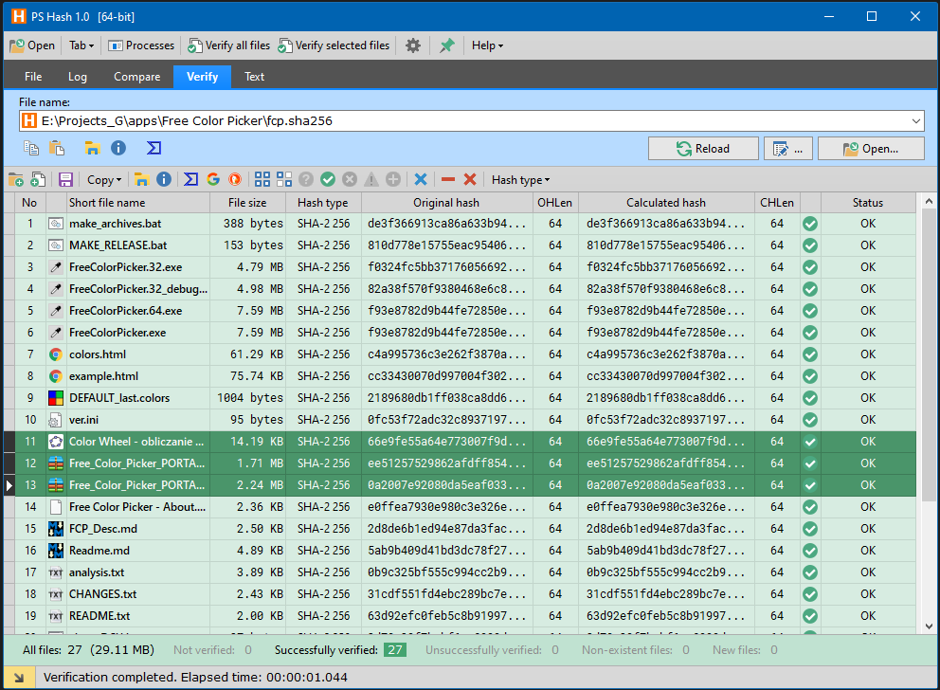This screenshot has width=940, height=690.
Task: Click the ver.ini file name
Action: pos(84,420)
